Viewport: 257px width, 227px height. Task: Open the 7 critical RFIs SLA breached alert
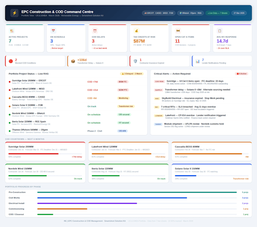201,108
